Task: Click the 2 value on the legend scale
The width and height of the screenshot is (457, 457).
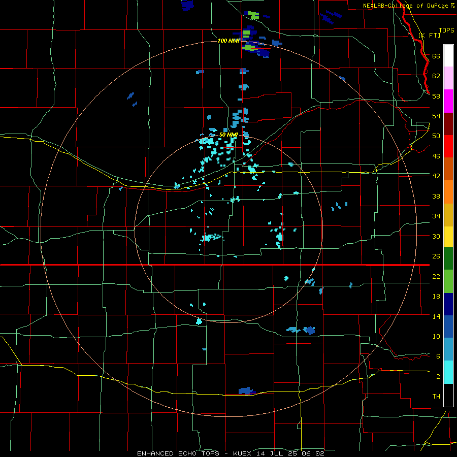Action: pyautogui.click(x=438, y=376)
